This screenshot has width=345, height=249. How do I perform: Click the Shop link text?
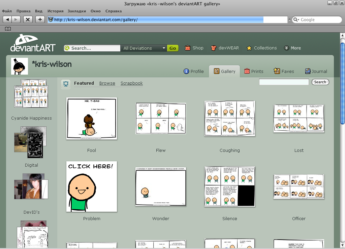(198, 48)
